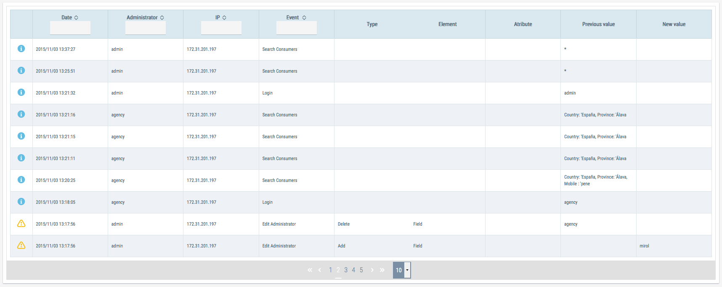Go to page 5 of results
The image size is (722, 287).
pos(361,270)
